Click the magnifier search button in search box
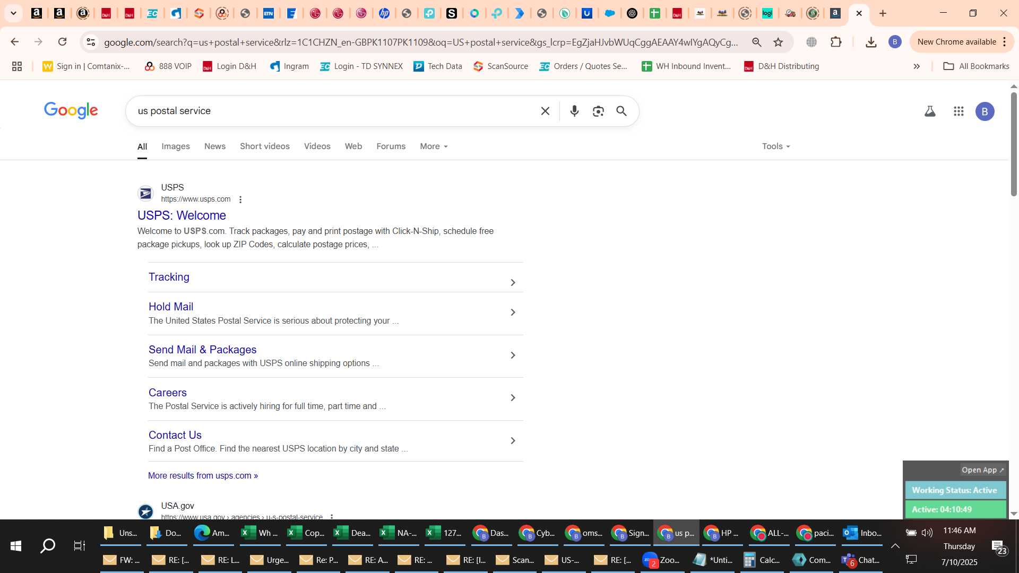 pyautogui.click(x=621, y=111)
